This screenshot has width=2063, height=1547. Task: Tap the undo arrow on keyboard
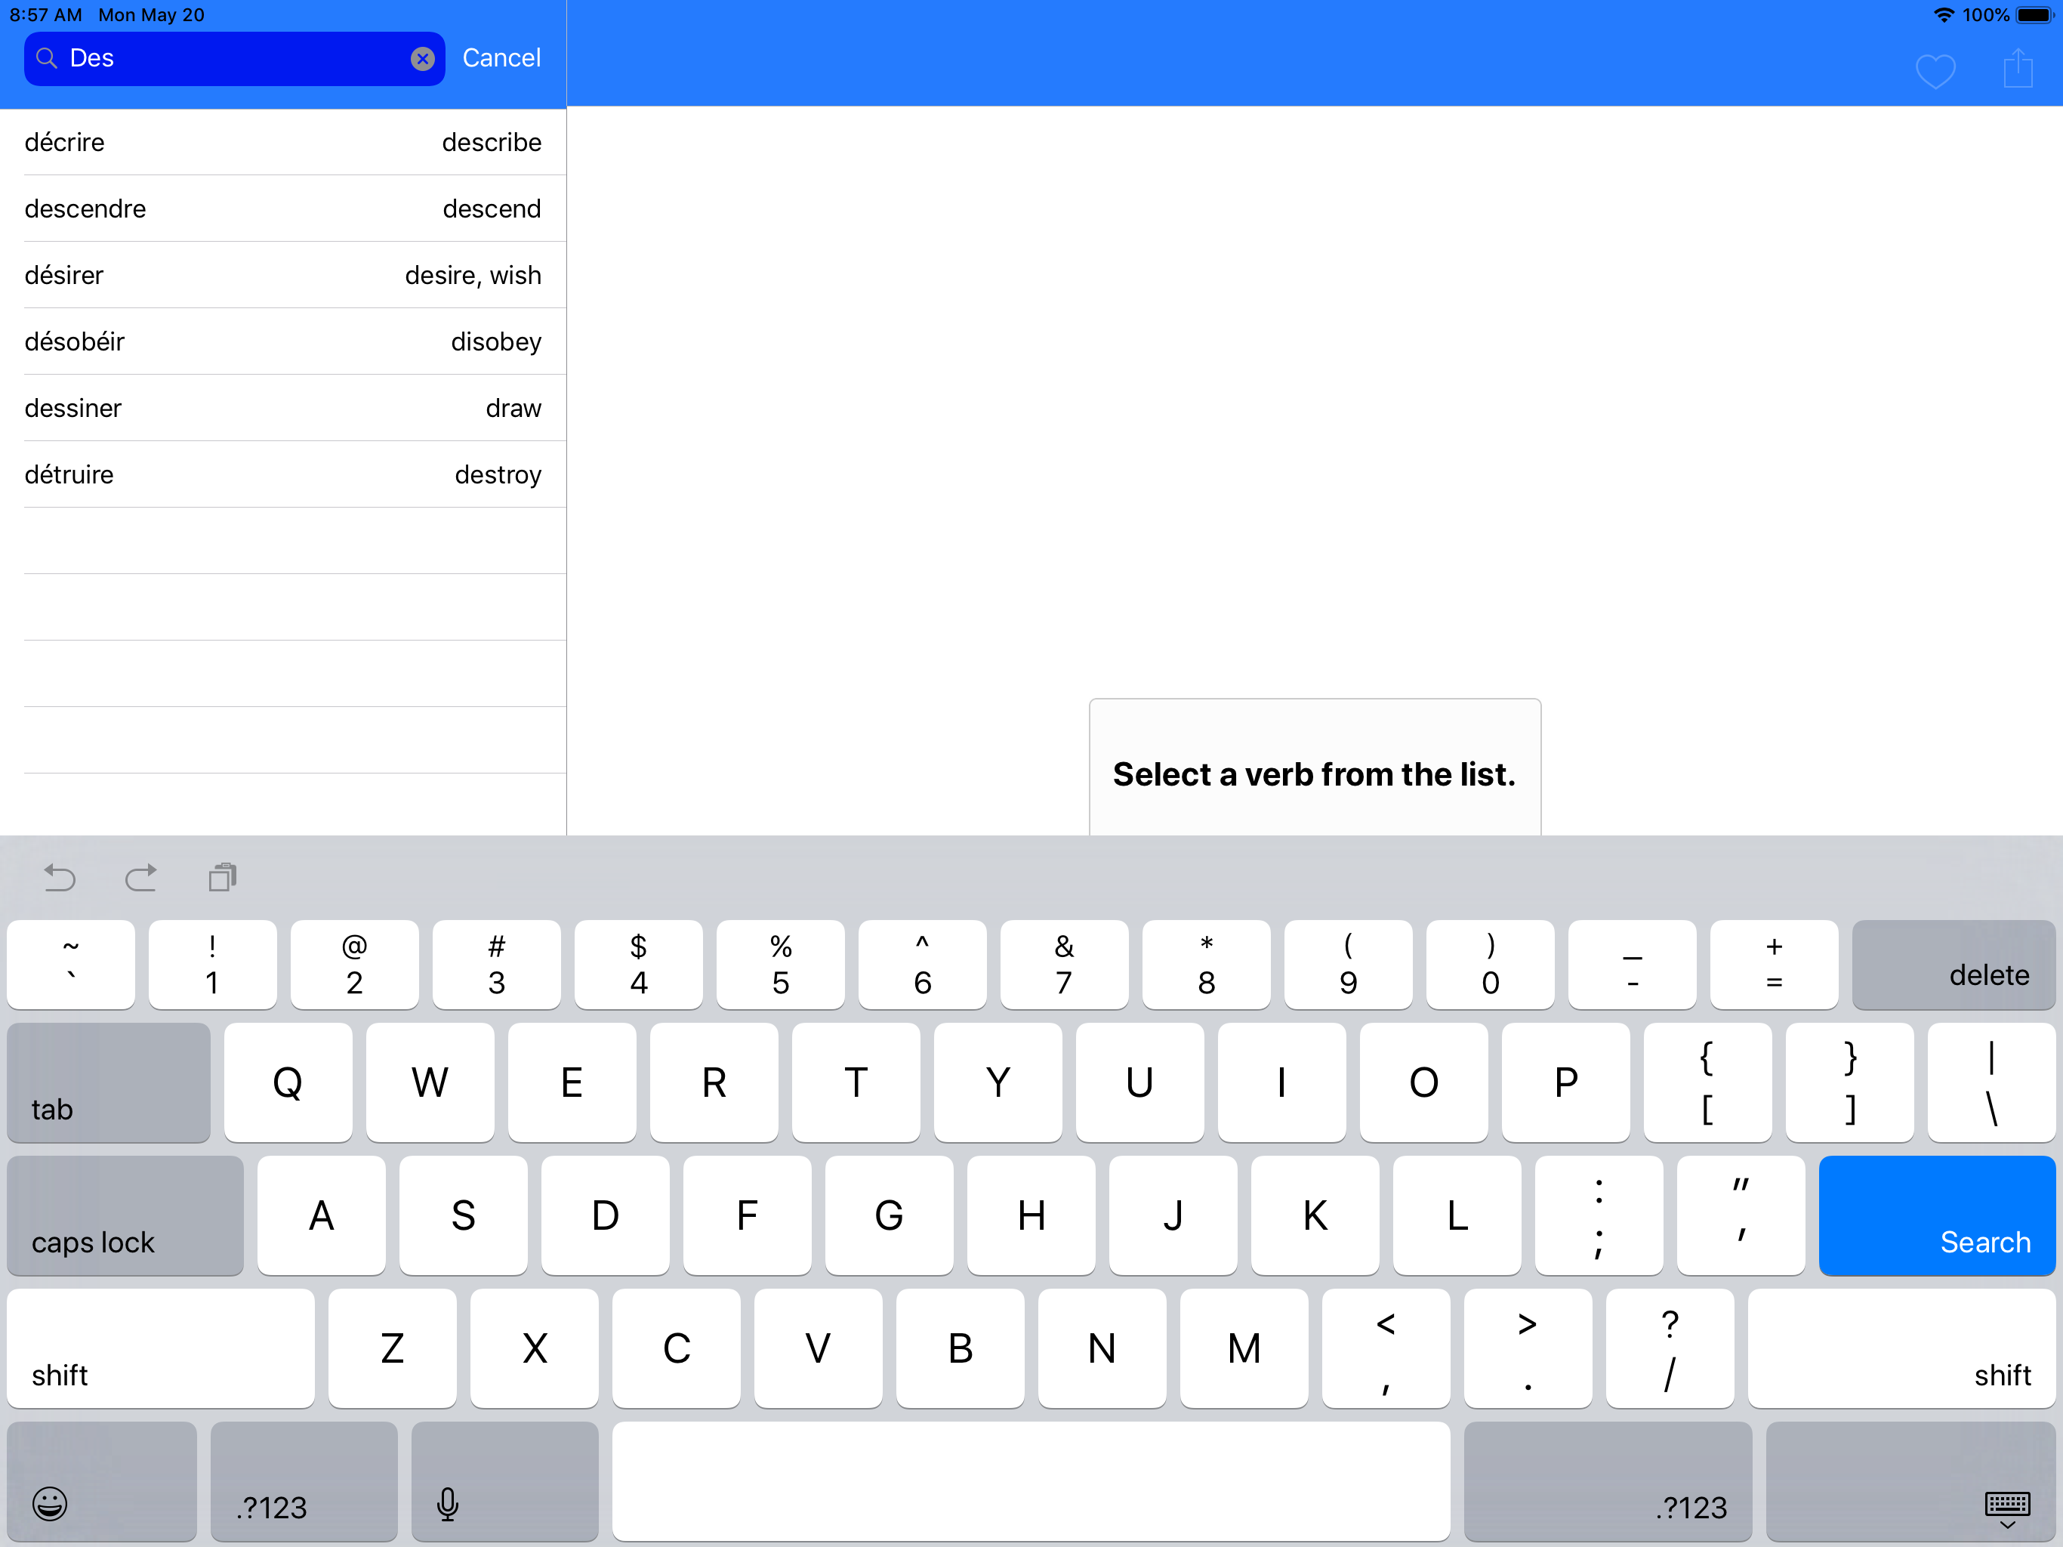(60, 877)
